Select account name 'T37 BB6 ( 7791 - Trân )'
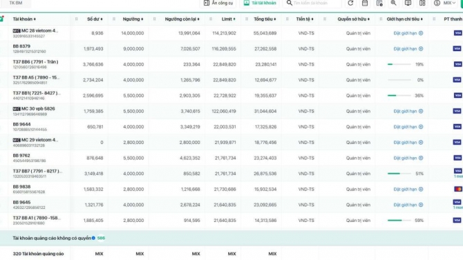 (35, 62)
